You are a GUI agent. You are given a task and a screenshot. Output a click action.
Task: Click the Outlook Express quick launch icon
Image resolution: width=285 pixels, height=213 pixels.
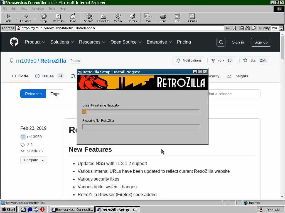click(36, 209)
